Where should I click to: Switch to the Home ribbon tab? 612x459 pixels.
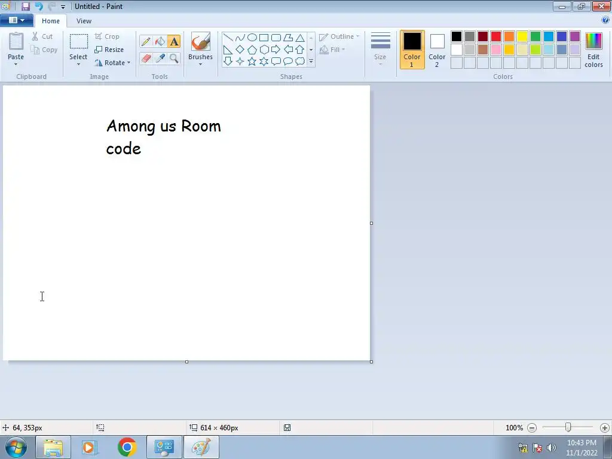click(x=51, y=21)
